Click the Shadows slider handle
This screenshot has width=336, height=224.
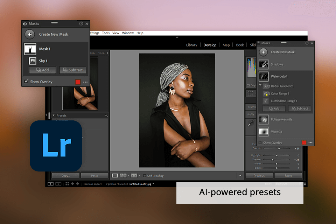click(273, 160)
